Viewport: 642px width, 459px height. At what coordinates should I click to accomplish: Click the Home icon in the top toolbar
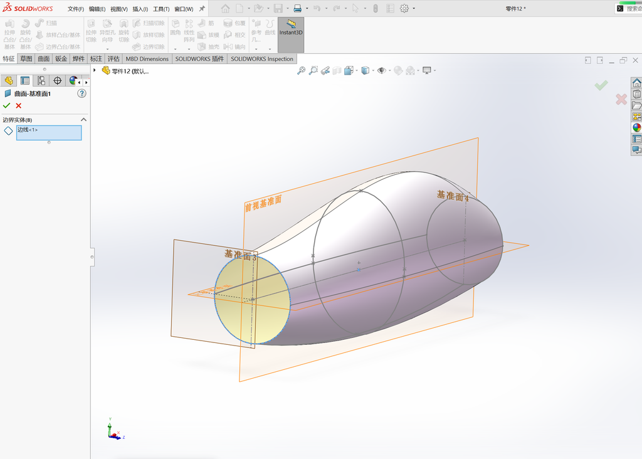click(x=225, y=8)
